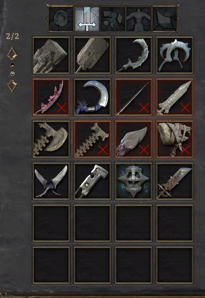This screenshot has height=298, width=205.
Task: Switch to the torso armor category tab
Action: [139, 19]
